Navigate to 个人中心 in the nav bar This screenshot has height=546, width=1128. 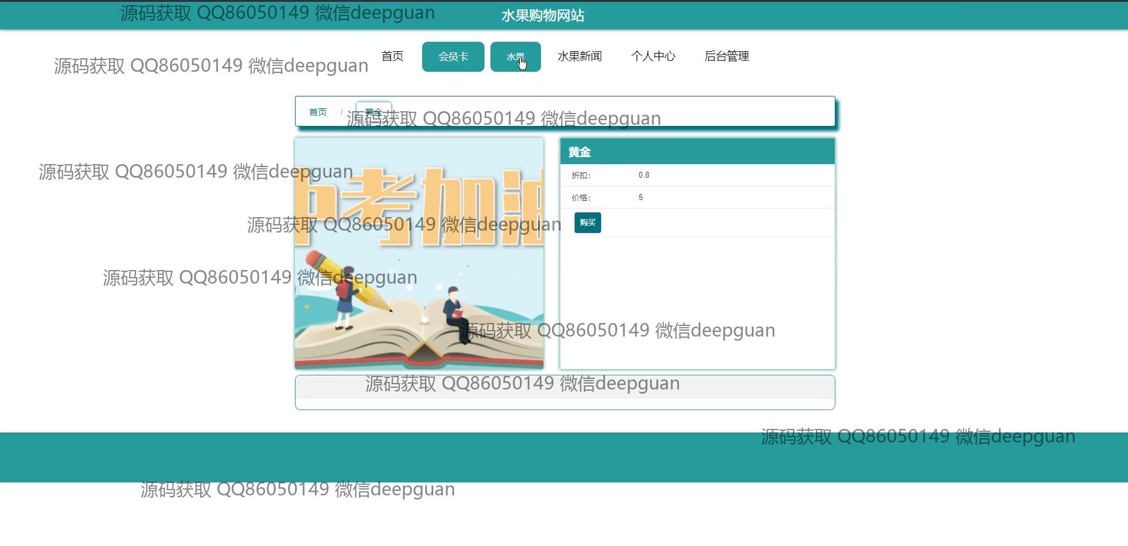click(x=653, y=56)
